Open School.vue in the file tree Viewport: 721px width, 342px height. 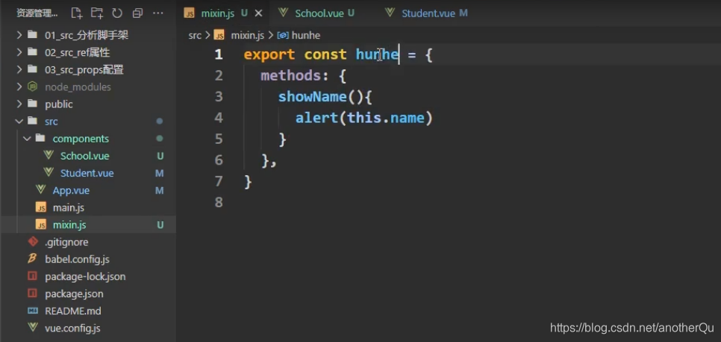84,156
